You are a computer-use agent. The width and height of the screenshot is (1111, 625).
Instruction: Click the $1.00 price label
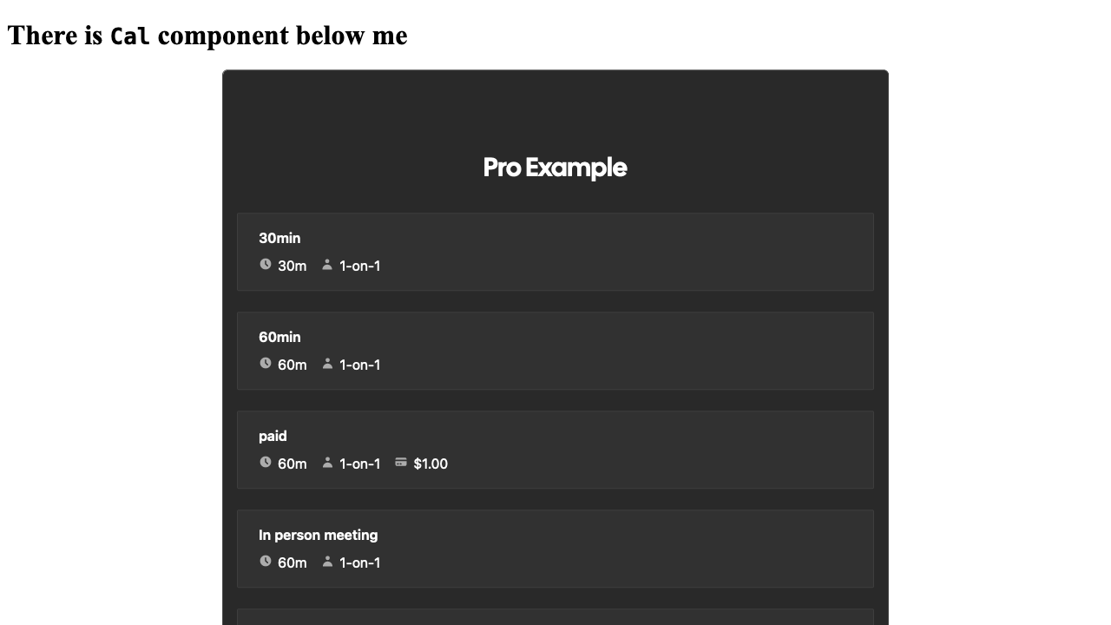(x=431, y=464)
